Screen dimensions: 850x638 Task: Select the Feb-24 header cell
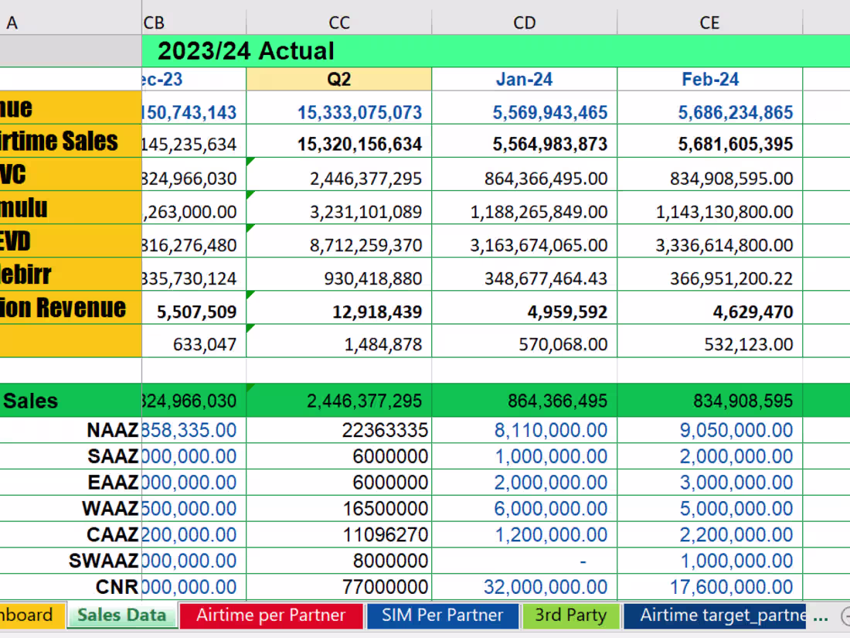pyautogui.click(x=709, y=78)
